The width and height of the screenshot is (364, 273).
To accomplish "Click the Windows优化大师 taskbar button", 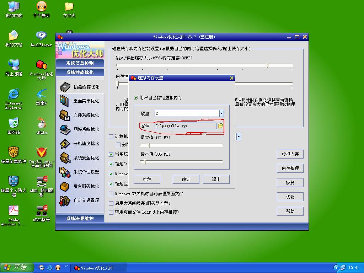I will [99, 268].
